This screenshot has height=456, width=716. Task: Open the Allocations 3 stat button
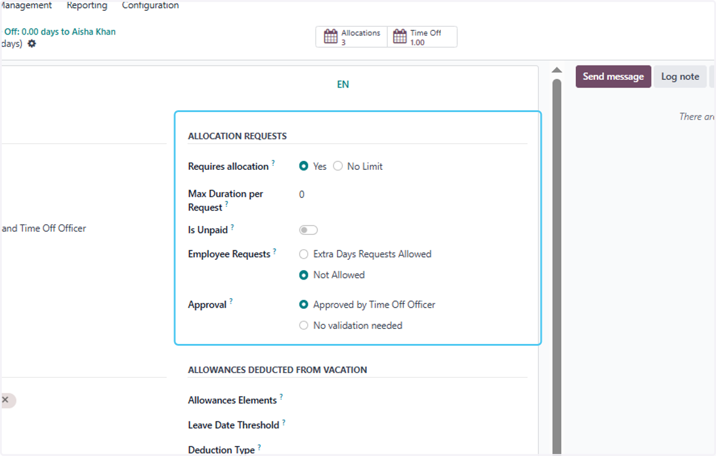[x=351, y=37]
